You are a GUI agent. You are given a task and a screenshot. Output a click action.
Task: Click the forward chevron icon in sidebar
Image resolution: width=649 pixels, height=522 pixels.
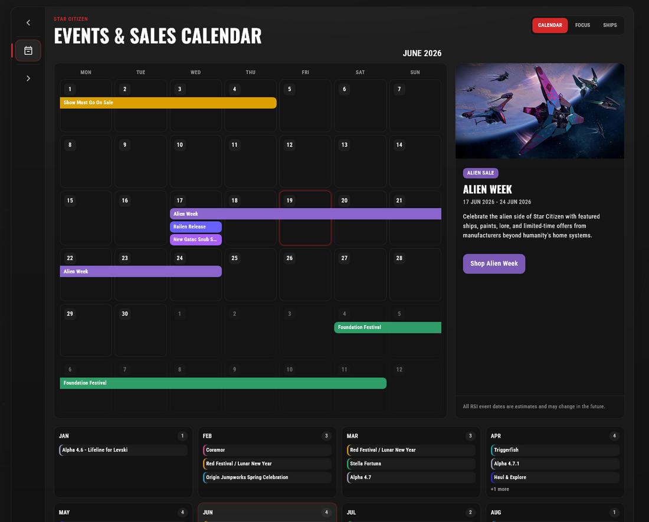click(x=28, y=78)
